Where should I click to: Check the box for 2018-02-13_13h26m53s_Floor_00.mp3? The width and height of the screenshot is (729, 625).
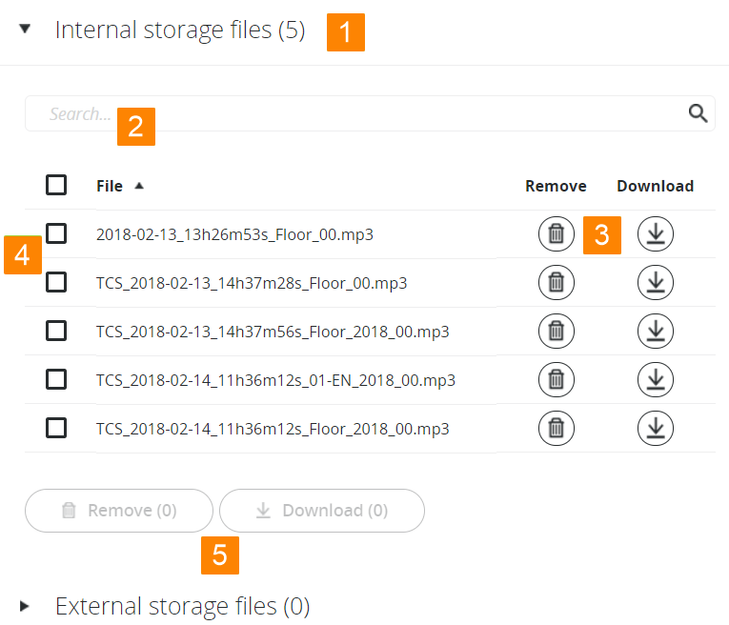[56, 233]
